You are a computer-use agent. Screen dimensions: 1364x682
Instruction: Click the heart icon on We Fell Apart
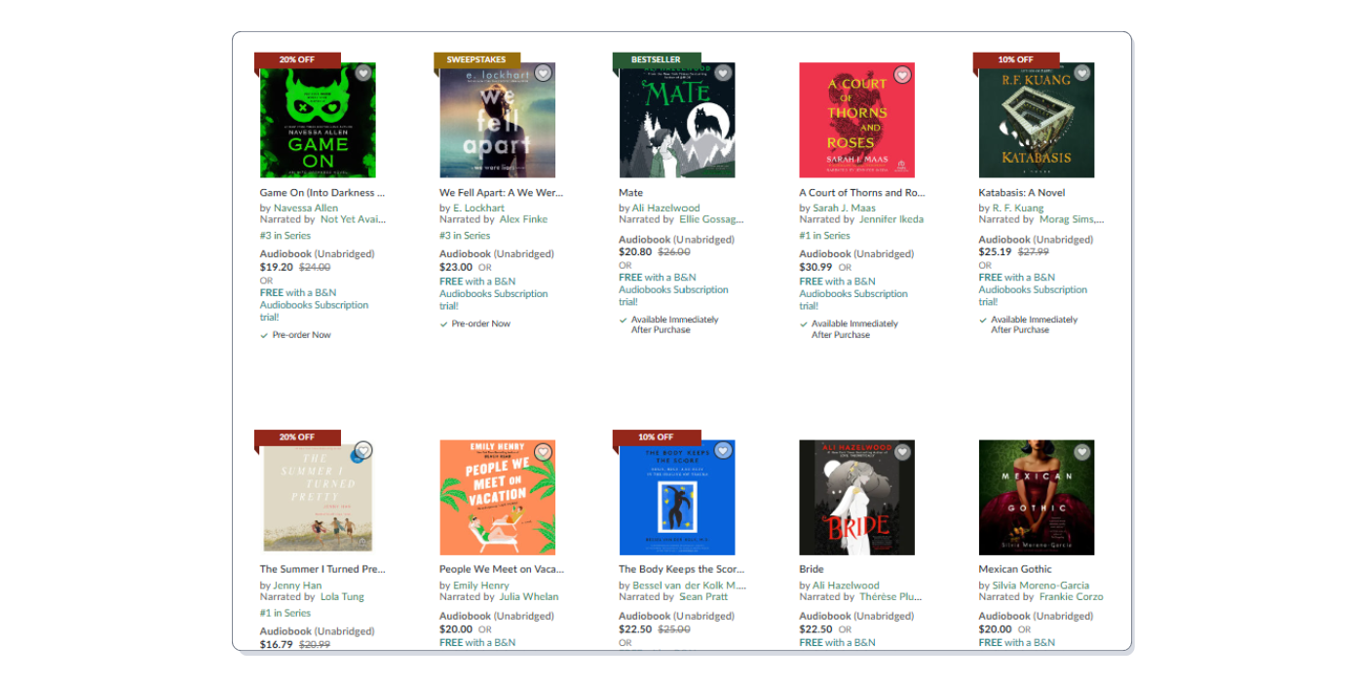(543, 73)
